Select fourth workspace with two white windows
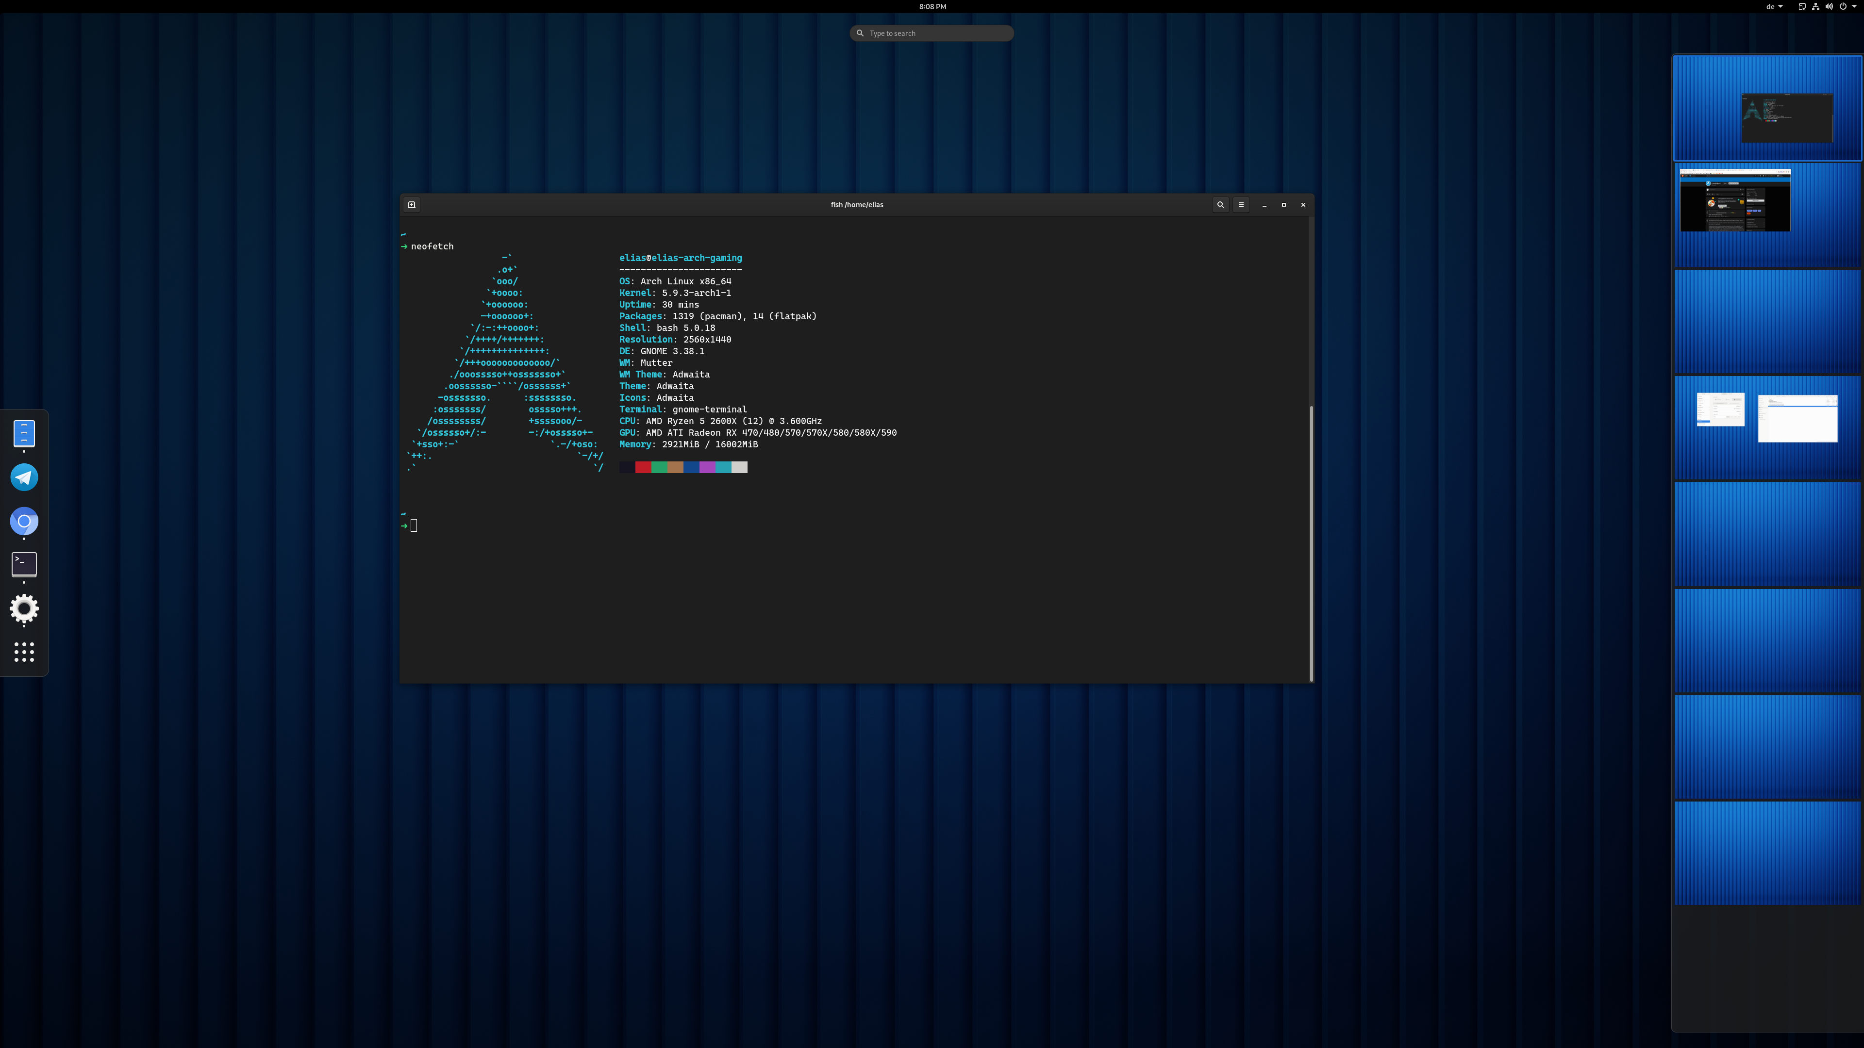 click(x=1767, y=427)
